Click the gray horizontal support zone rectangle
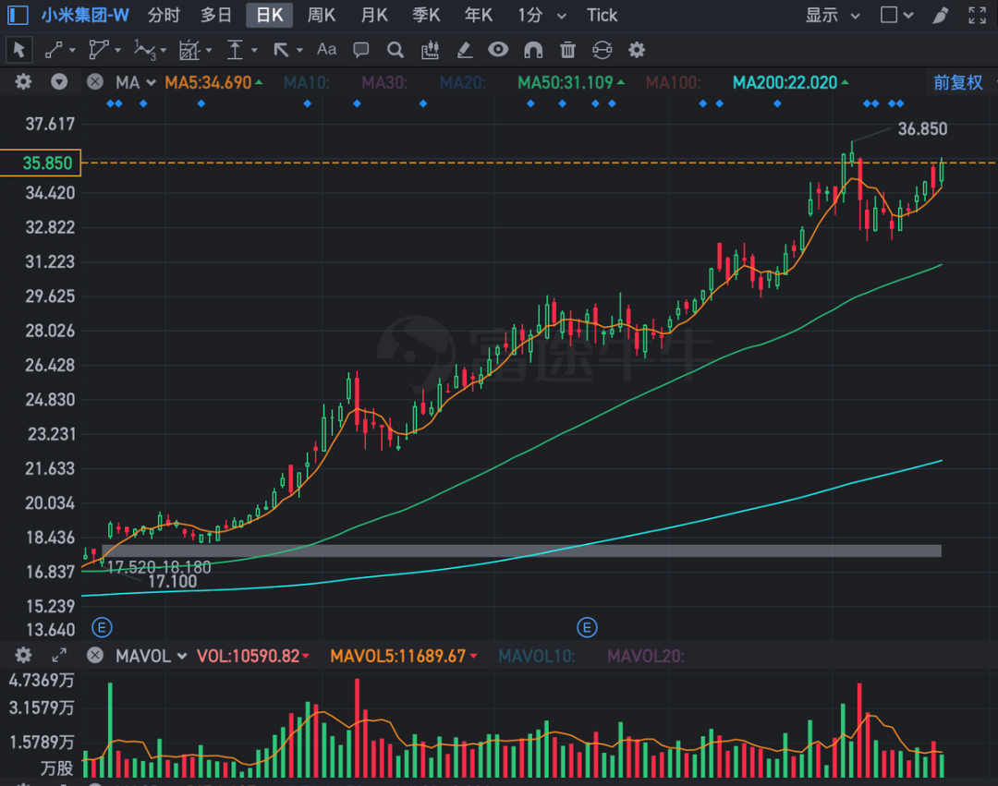 [x=521, y=550]
